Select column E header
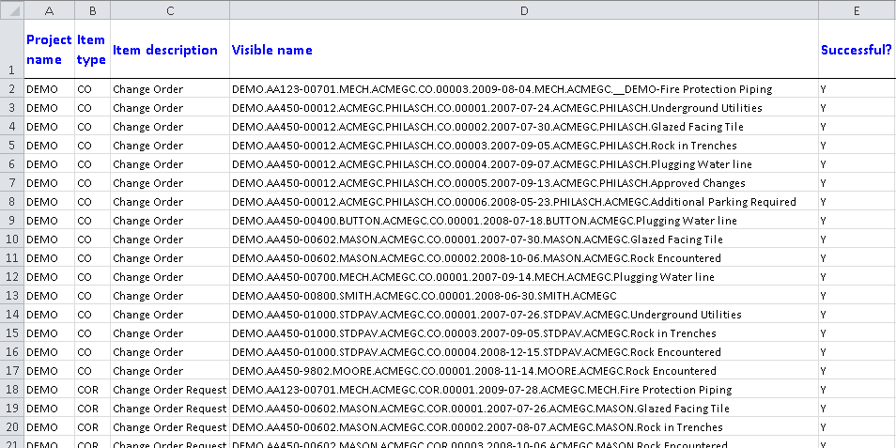This screenshot has height=448, width=896. pyautogui.click(x=856, y=9)
